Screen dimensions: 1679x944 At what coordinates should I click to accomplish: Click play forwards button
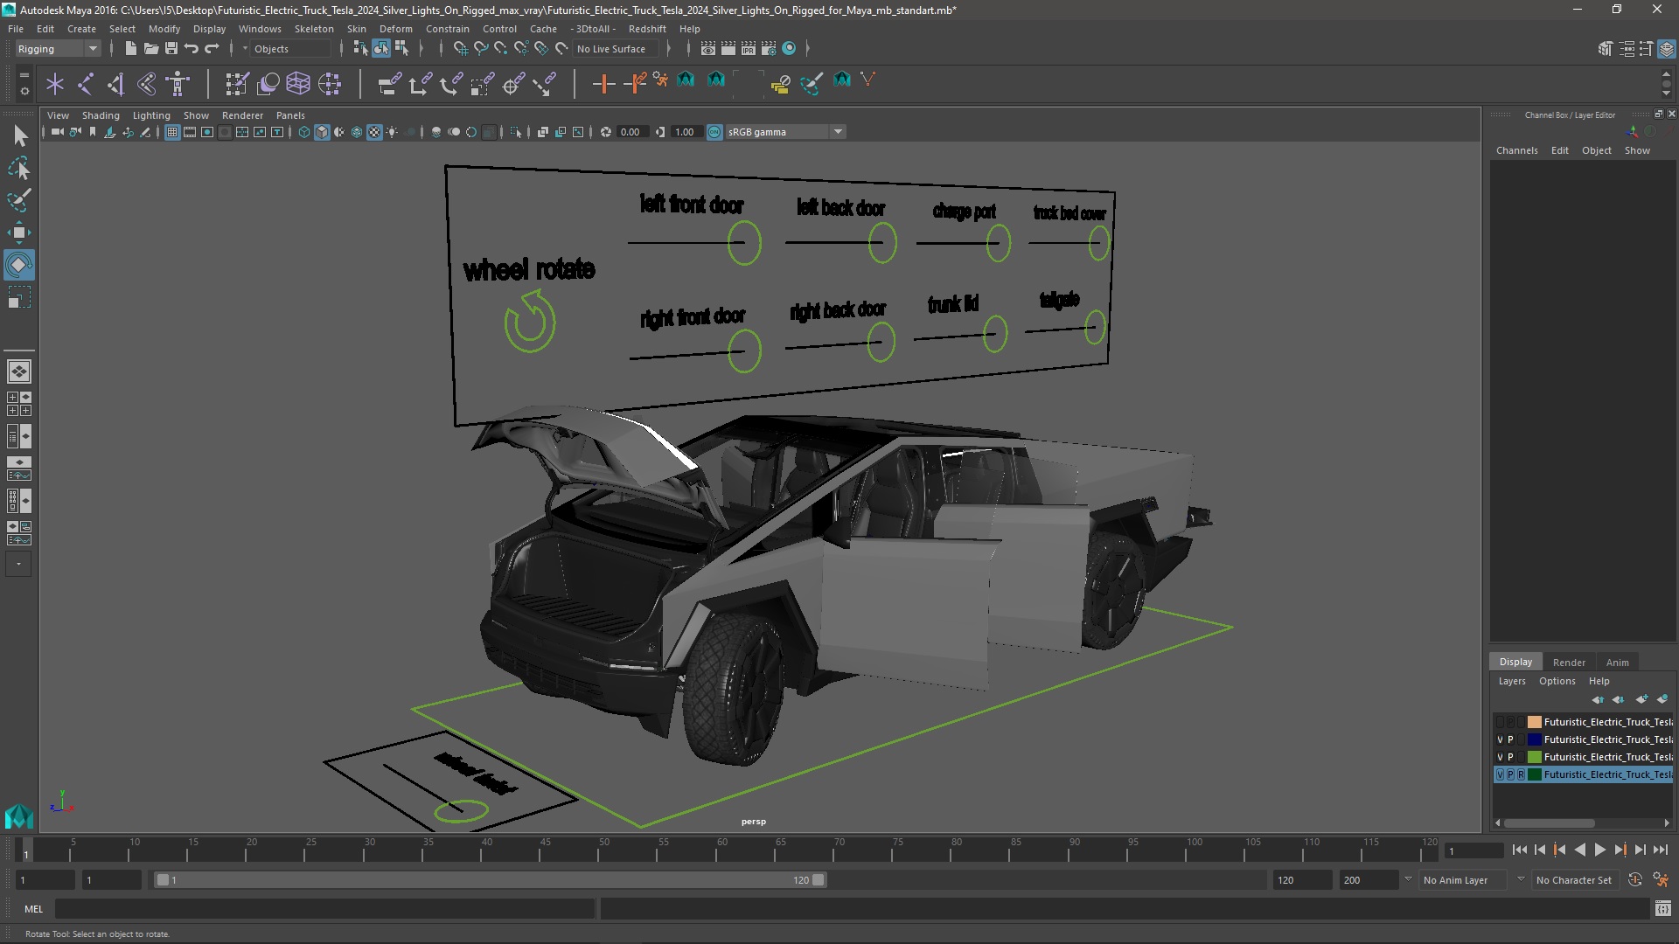point(1599,850)
